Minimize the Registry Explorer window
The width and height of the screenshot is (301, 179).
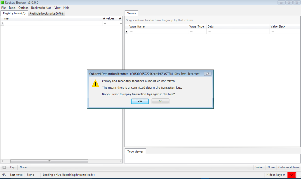[281, 2]
